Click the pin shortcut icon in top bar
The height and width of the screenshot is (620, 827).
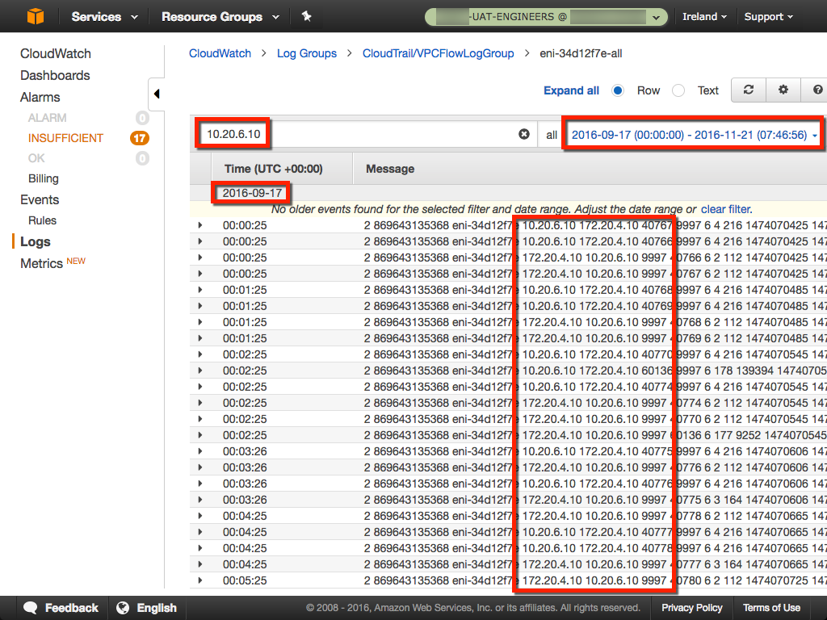306,16
